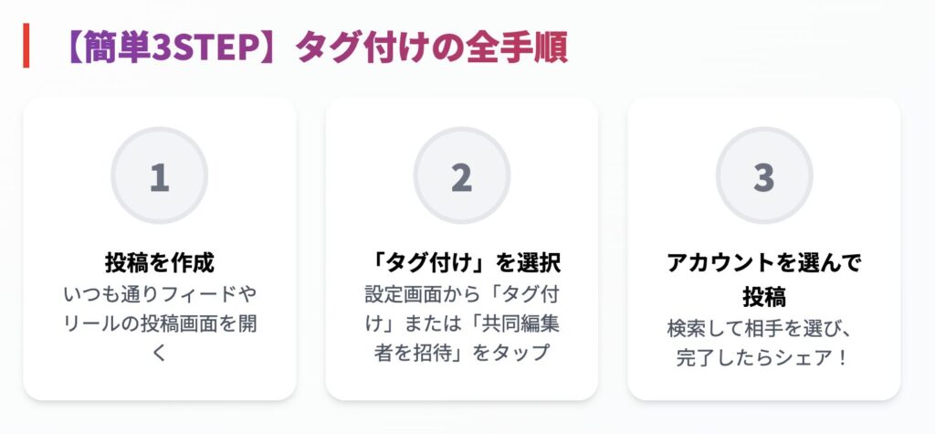The width and height of the screenshot is (935, 434).
Task: Click the 者を招待」をタップ text line
Action: point(461,354)
